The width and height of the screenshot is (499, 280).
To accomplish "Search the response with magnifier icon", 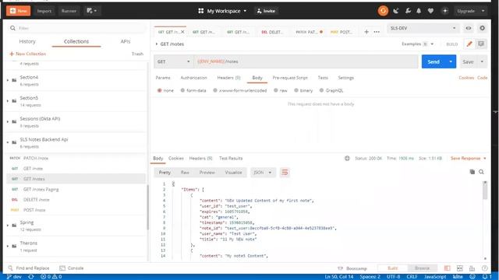I will click(482, 172).
